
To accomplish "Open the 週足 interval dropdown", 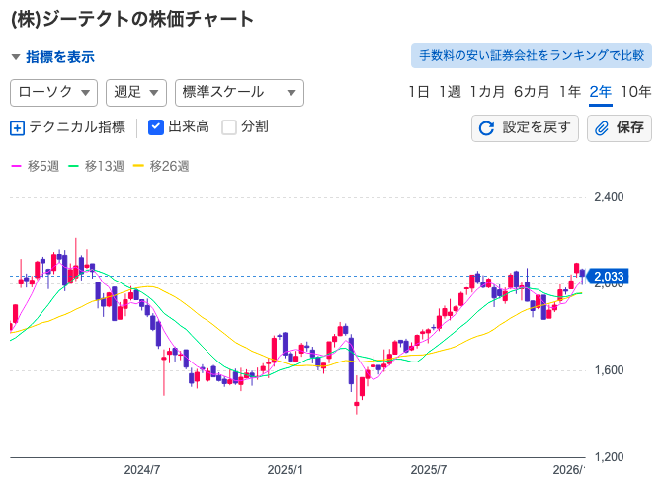I will coord(135,92).
